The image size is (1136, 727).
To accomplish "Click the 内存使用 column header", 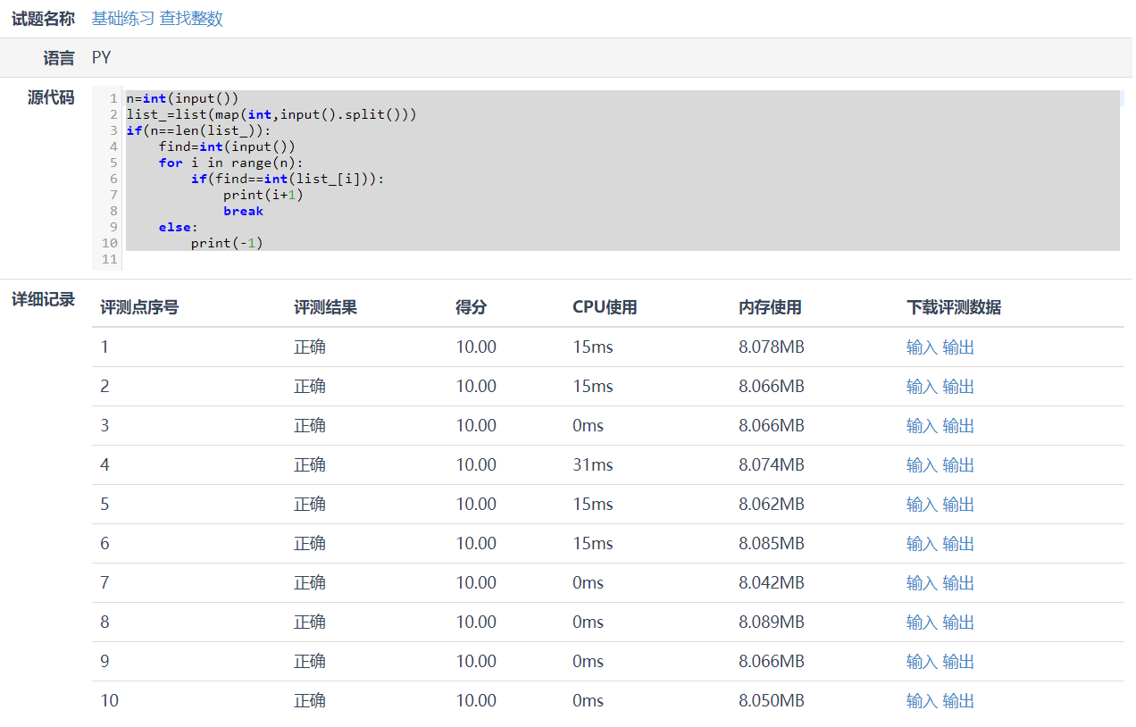I will 770,308.
